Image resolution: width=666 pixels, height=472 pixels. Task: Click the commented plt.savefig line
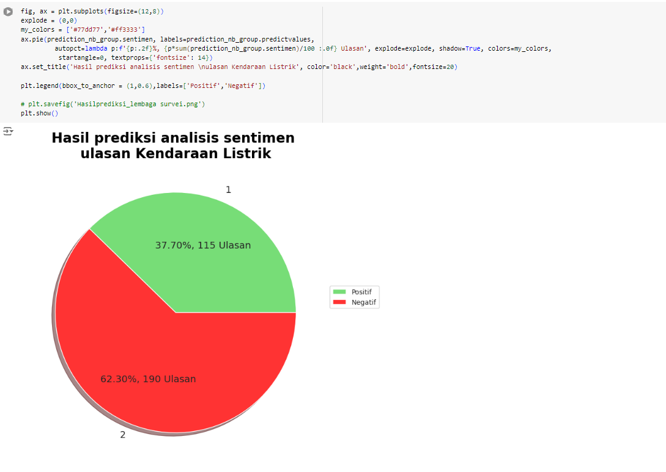113,104
